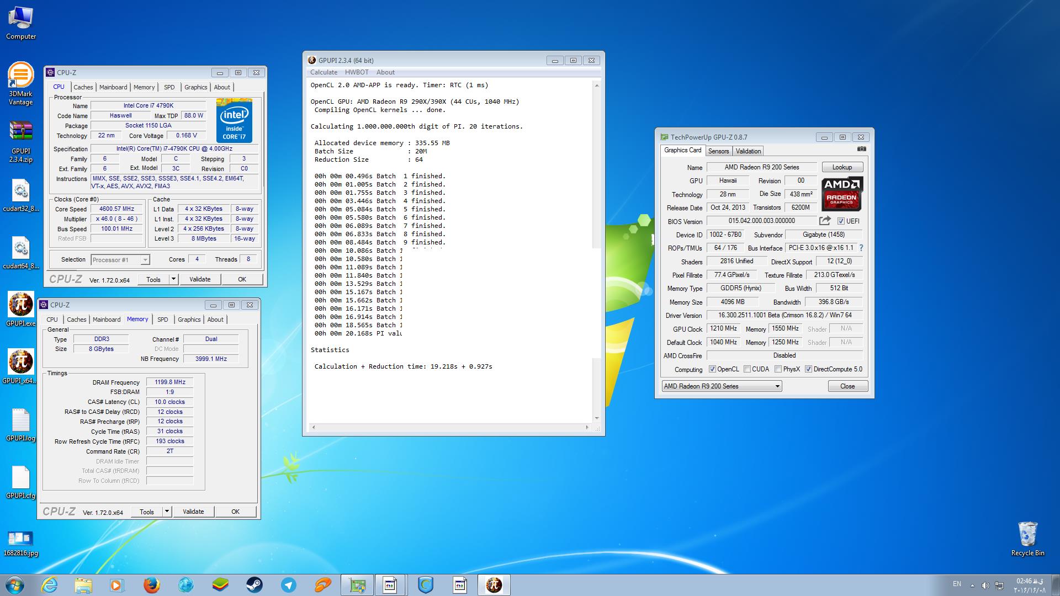Viewport: 1060px width, 596px height.
Task: Open the HWBOT menu in GPUPI
Action: [x=357, y=72]
